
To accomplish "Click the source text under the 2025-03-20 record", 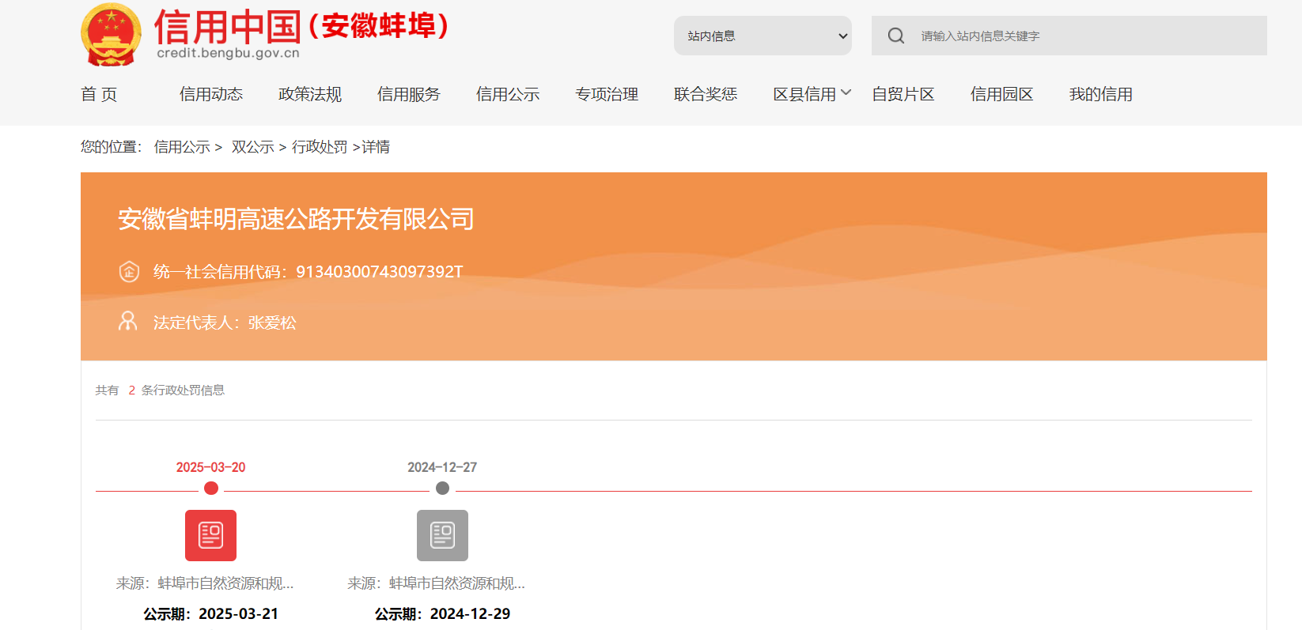I will [x=205, y=583].
